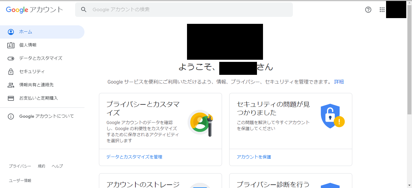Click the 個人情報 ID card icon

pos(11,45)
